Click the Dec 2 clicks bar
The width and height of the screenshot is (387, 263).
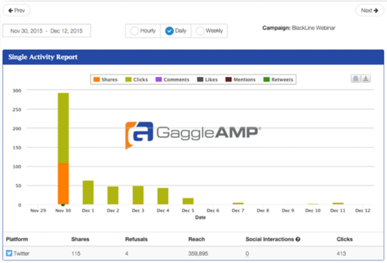coord(113,195)
